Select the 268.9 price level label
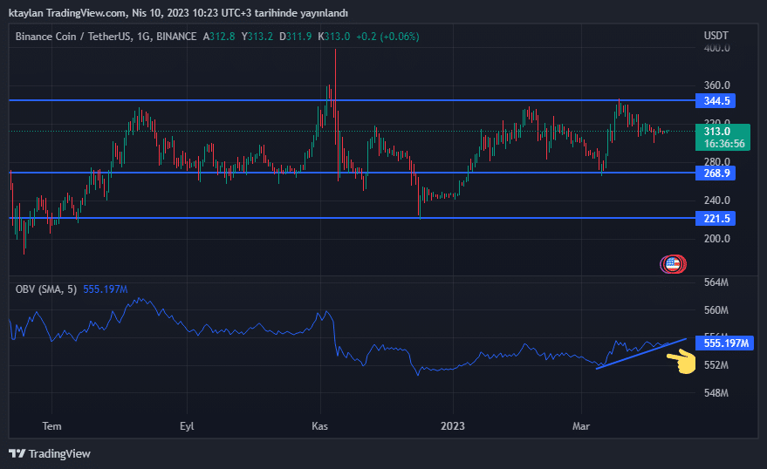 click(x=716, y=173)
